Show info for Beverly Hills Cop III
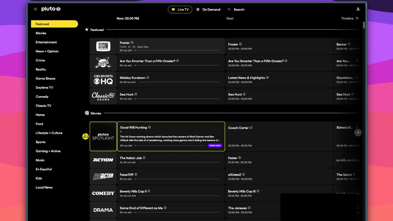The image size is (393, 221). click(x=258, y=191)
